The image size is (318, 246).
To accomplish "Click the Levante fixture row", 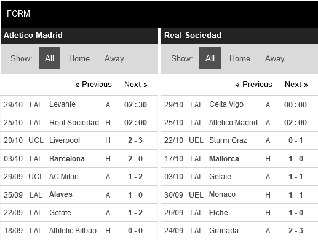I will coord(79,104).
